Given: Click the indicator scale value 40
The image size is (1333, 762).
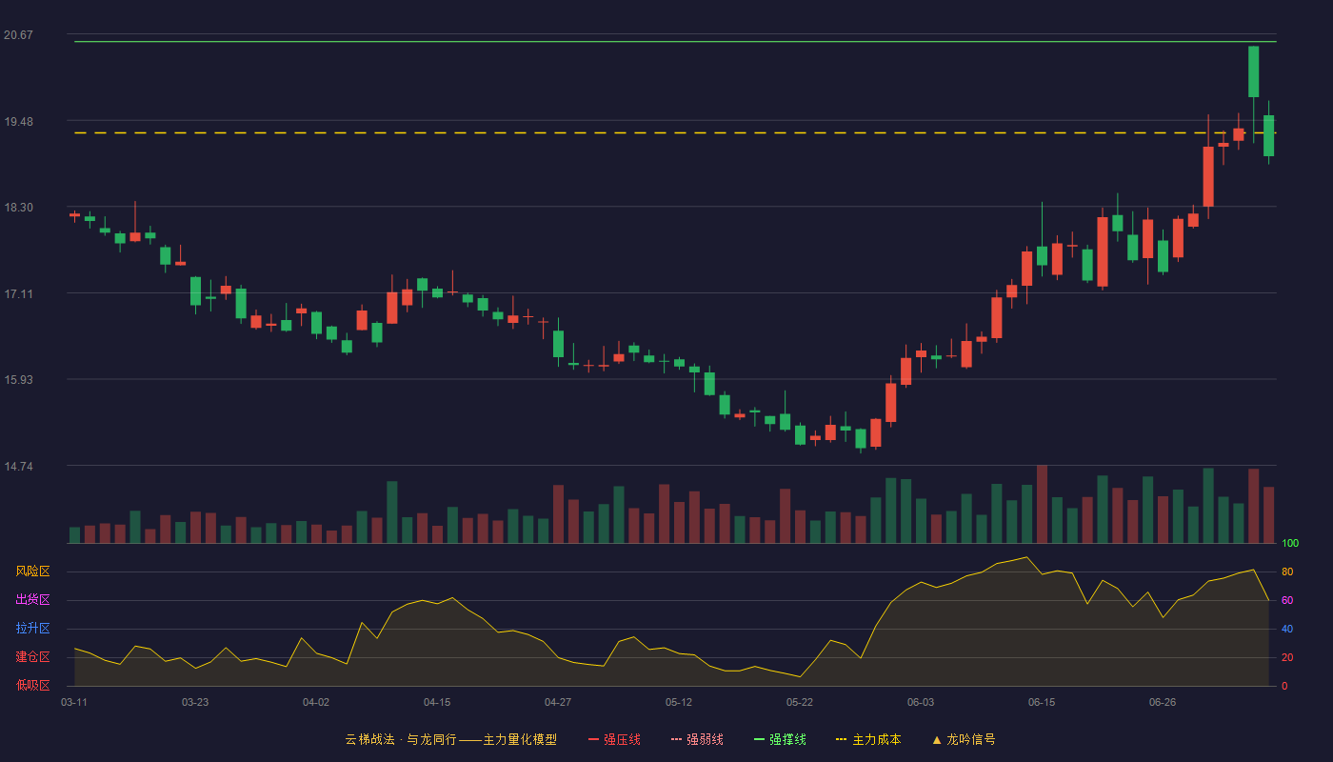Looking at the screenshot, I should click(1287, 629).
